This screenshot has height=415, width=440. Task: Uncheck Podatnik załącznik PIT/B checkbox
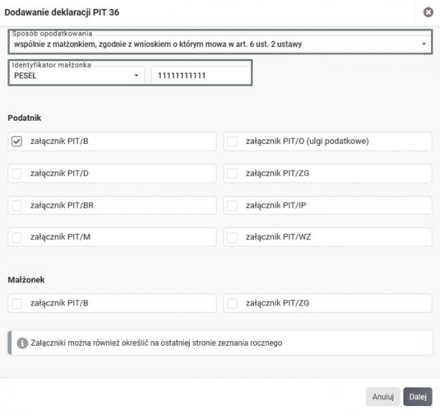click(16, 141)
